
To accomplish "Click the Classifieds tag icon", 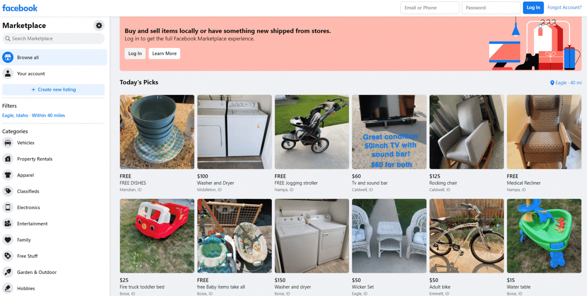I will (x=8, y=191).
